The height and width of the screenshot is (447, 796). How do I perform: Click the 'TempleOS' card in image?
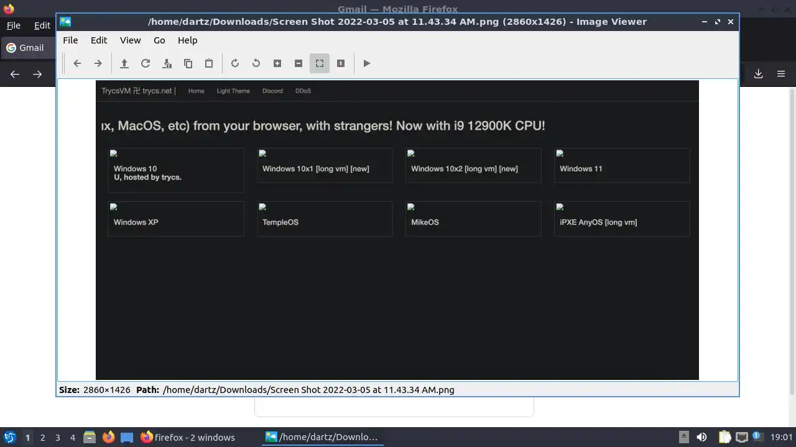[325, 219]
